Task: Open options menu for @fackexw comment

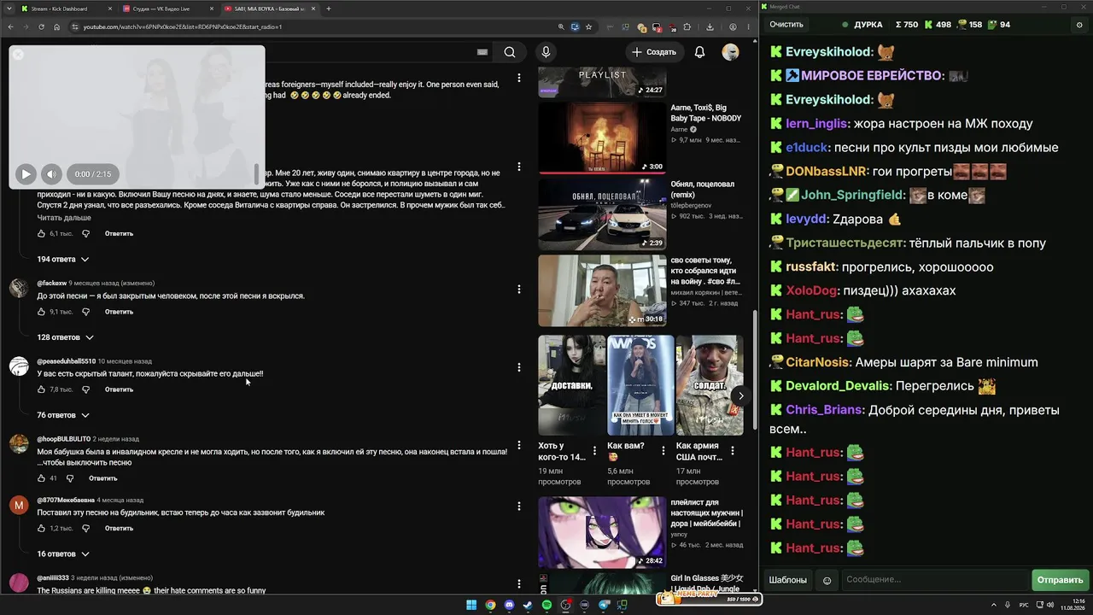Action: 518,290
